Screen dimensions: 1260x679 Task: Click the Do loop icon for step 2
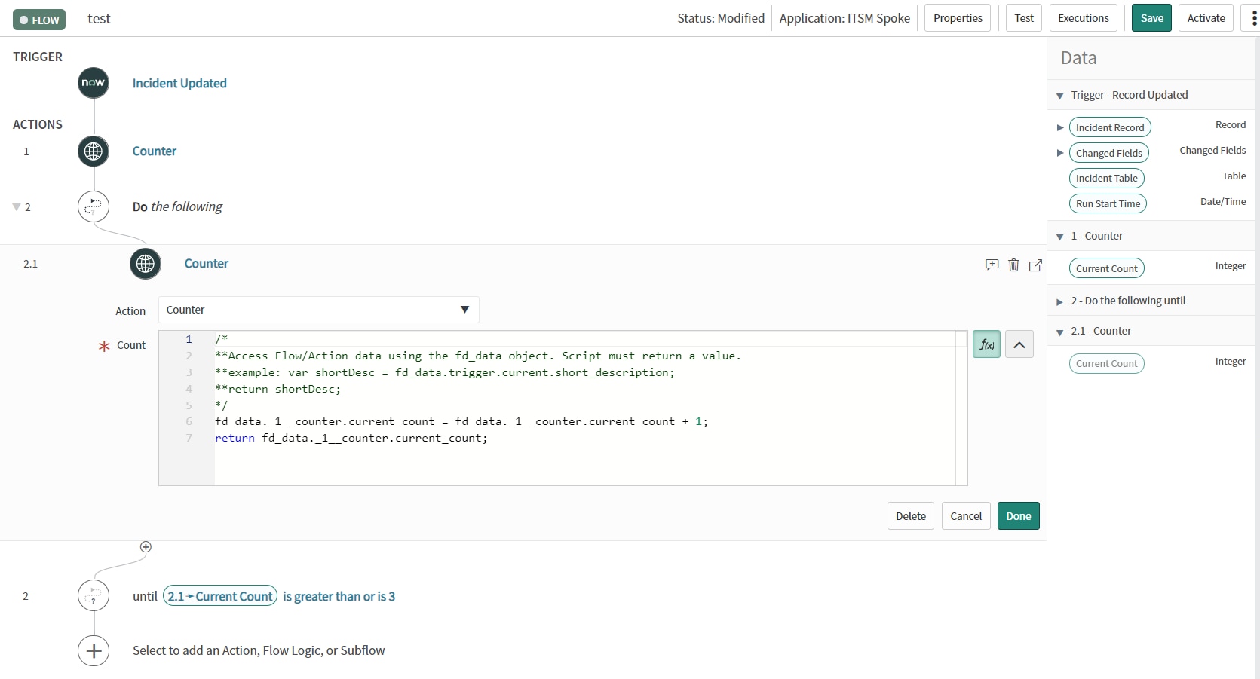tap(94, 206)
